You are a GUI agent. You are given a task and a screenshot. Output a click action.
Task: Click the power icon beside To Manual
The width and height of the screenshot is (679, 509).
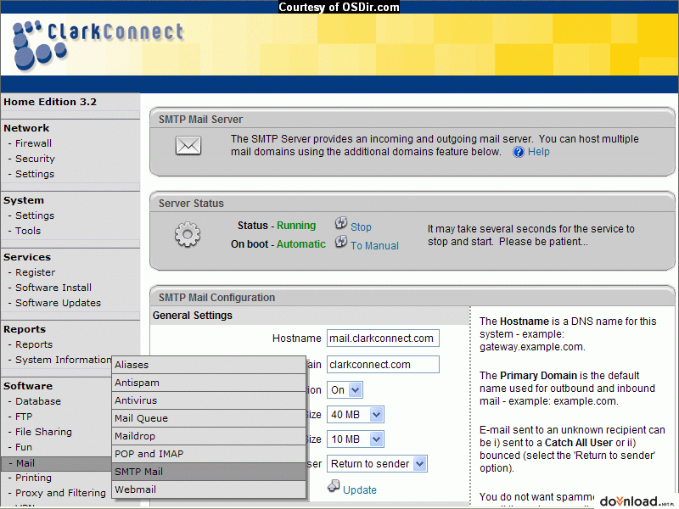pos(341,242)
